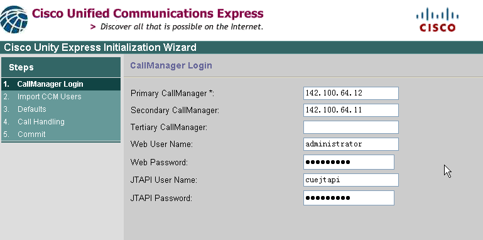Click the 'Tertiary CallManager:' label
This screenshot has height=240, width=483.
click(x=169, y=128)
